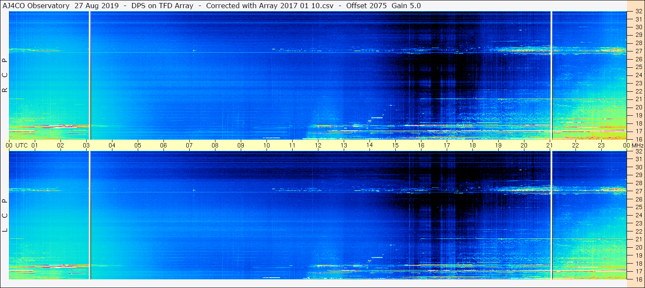645x288 pixels.
Task: Click the 07 hour label on time axis
Action: point(189,145)
